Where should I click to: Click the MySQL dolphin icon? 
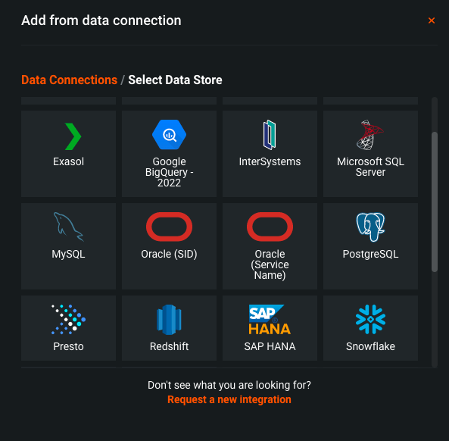[68, 227]
